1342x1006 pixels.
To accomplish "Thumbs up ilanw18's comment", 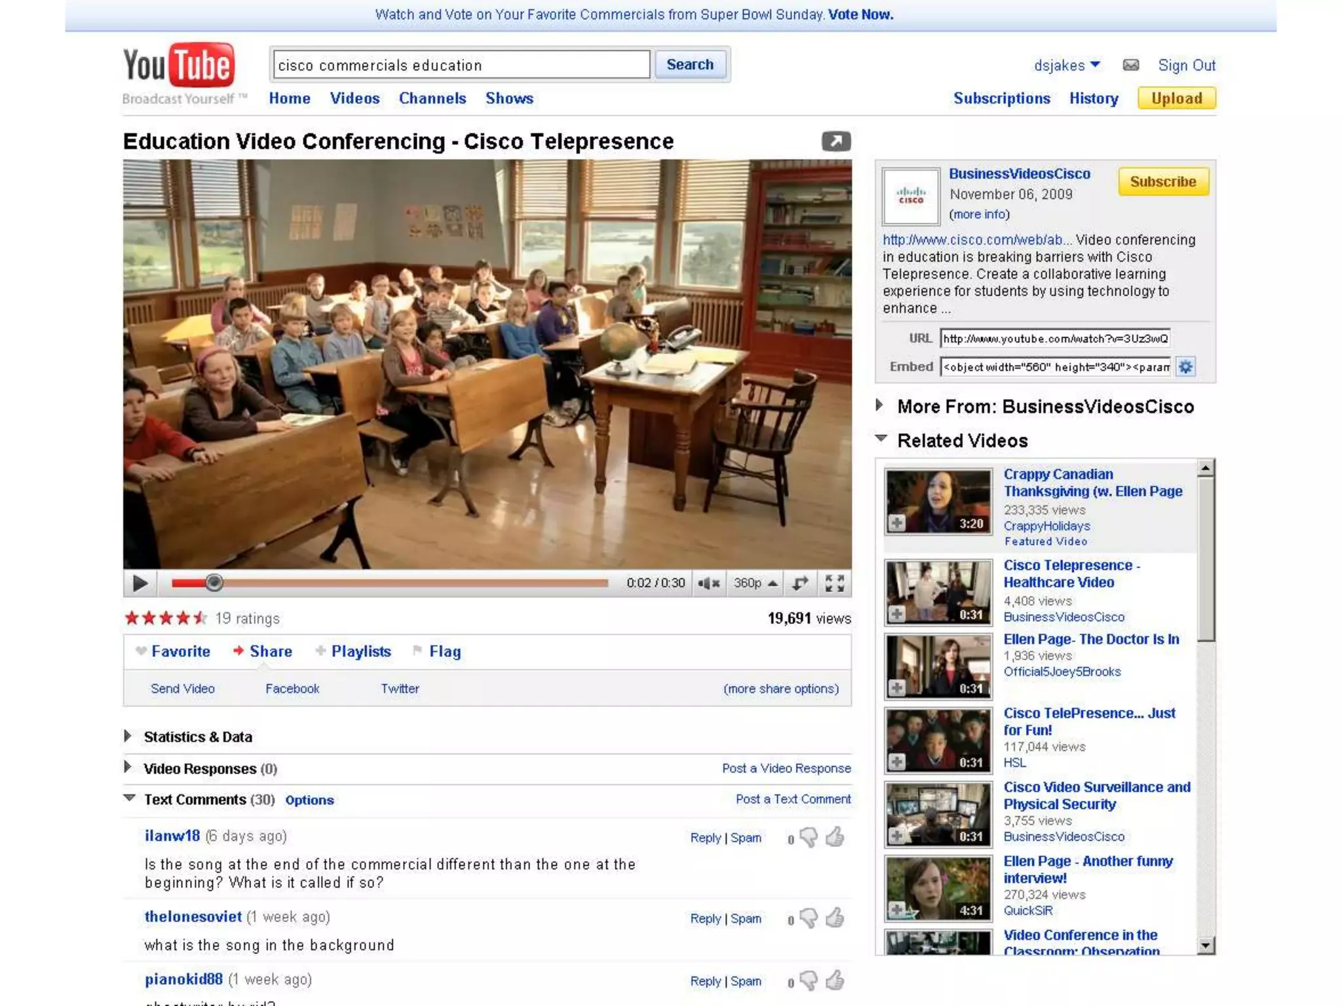I will 835,837.
